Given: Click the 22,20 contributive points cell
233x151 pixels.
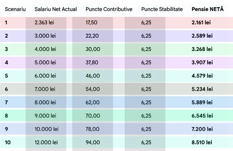Looking at the screenshot, I should click(x=92, y=36).
